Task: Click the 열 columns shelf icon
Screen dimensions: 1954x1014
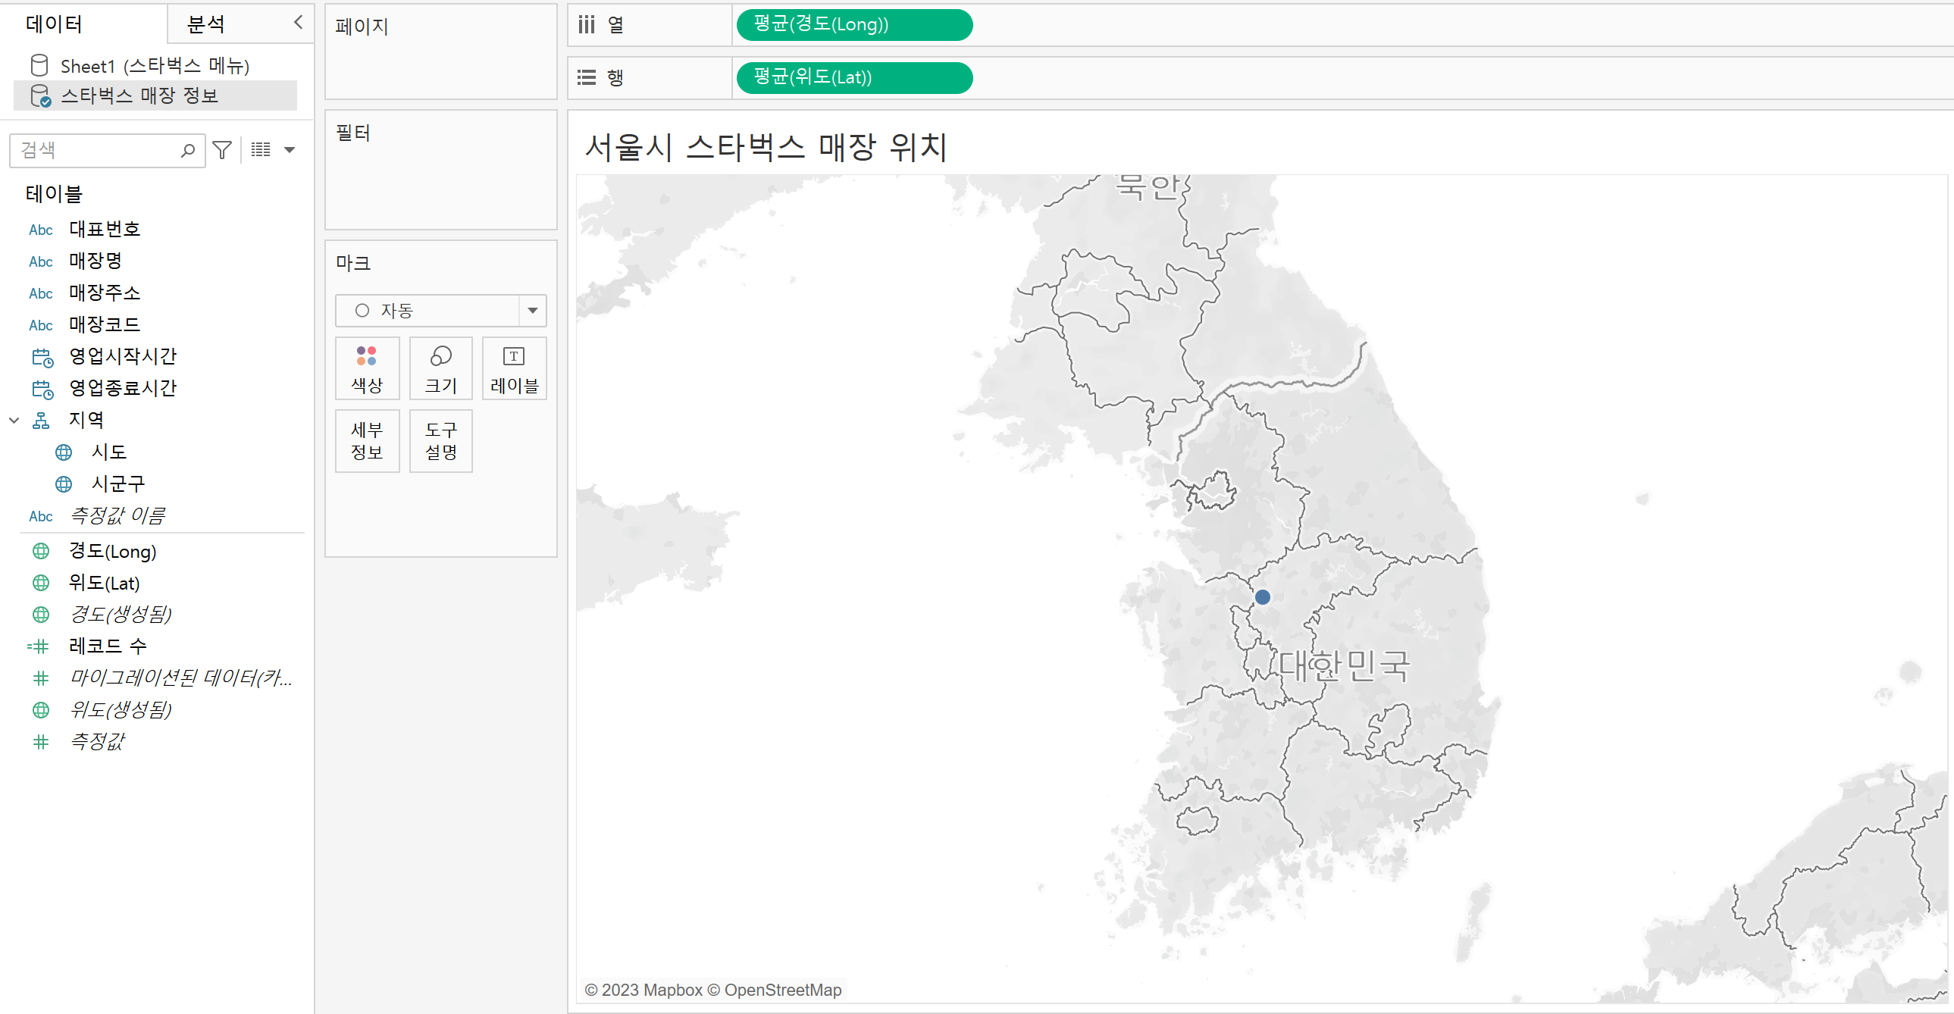Action: (587, 25)
